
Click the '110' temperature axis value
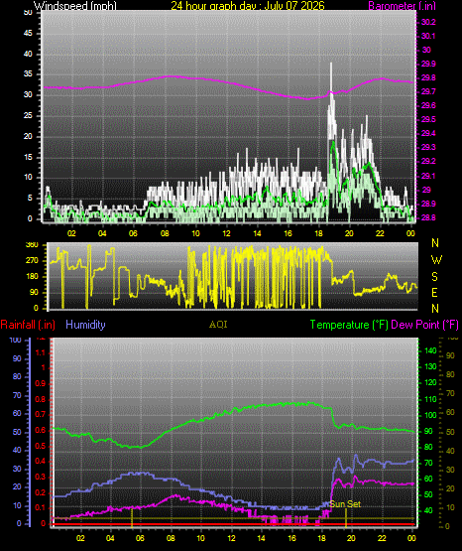point(430,399)
